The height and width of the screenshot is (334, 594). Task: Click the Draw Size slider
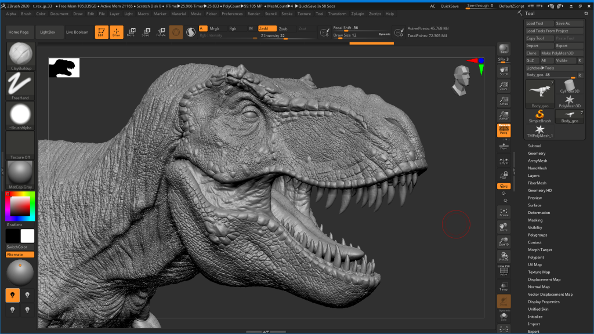361,35
